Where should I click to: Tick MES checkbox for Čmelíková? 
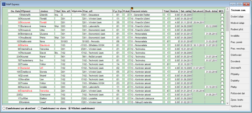(222, 72)
